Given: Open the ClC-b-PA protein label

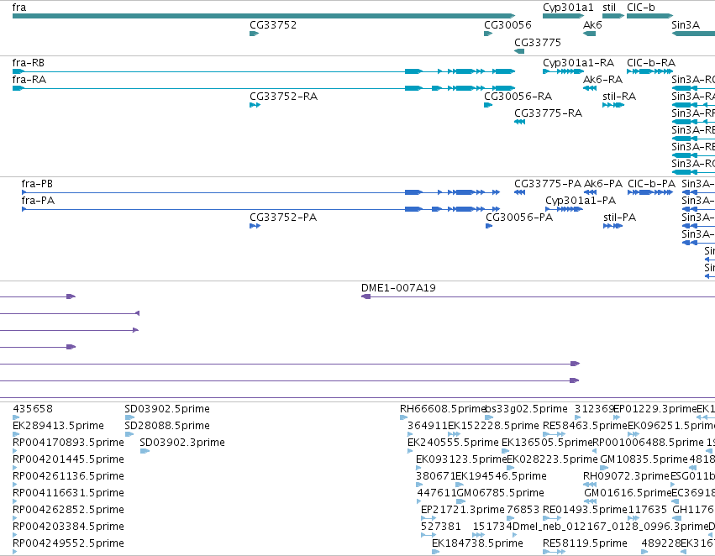Looking at the screenshot, I should 652,184.
